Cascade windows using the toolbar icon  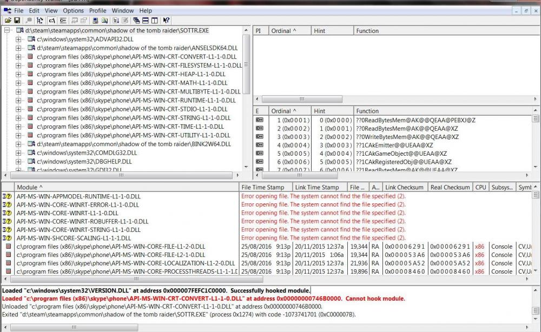(x=136, y=21)
